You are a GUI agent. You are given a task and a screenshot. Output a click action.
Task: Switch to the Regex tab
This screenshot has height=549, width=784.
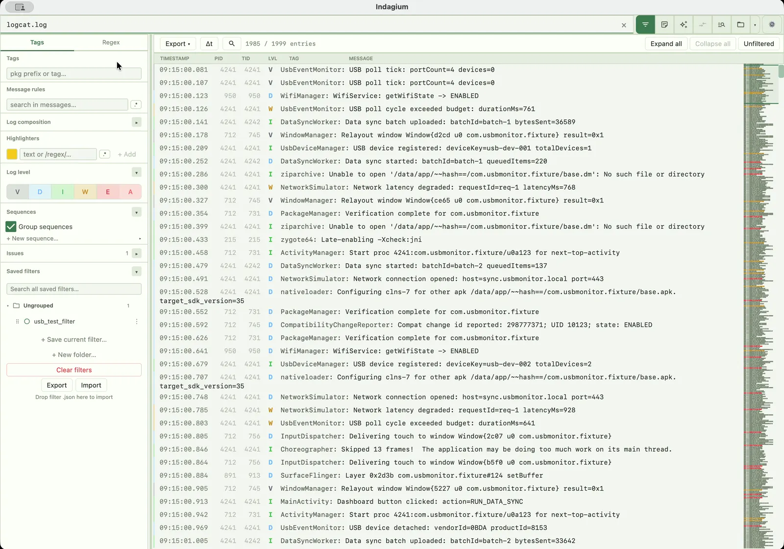click(111, 42)
